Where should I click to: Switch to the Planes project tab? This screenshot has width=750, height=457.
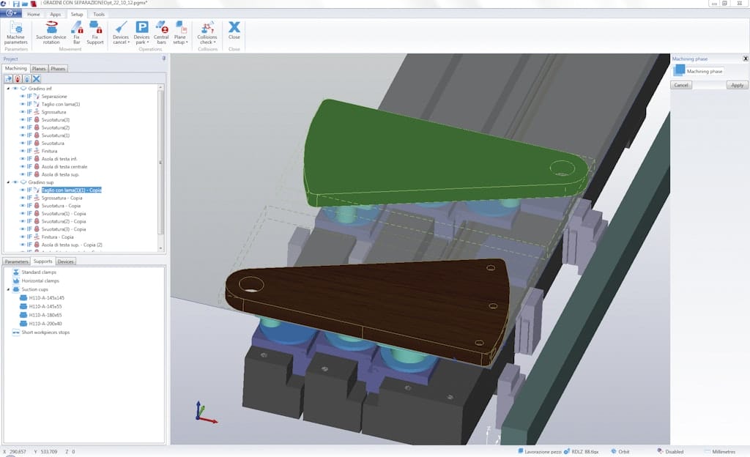click(x=39, y=69)
